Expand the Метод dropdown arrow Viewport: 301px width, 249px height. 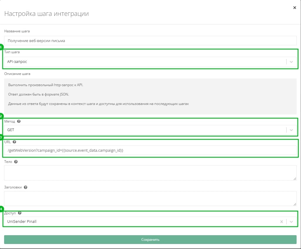point(291,130)
